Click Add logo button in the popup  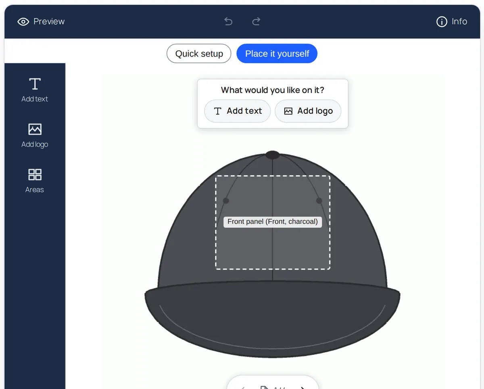[308, 111]
